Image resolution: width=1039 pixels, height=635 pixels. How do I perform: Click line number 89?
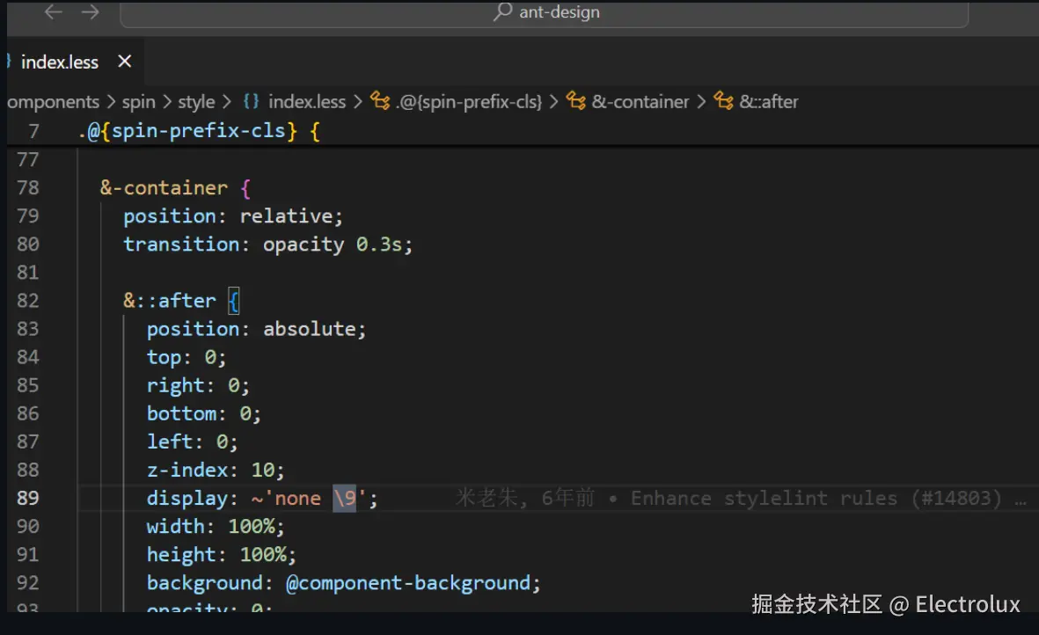pos(28,498)
